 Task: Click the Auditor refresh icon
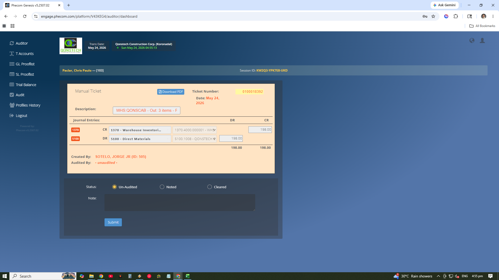click(x=12, y=43)
